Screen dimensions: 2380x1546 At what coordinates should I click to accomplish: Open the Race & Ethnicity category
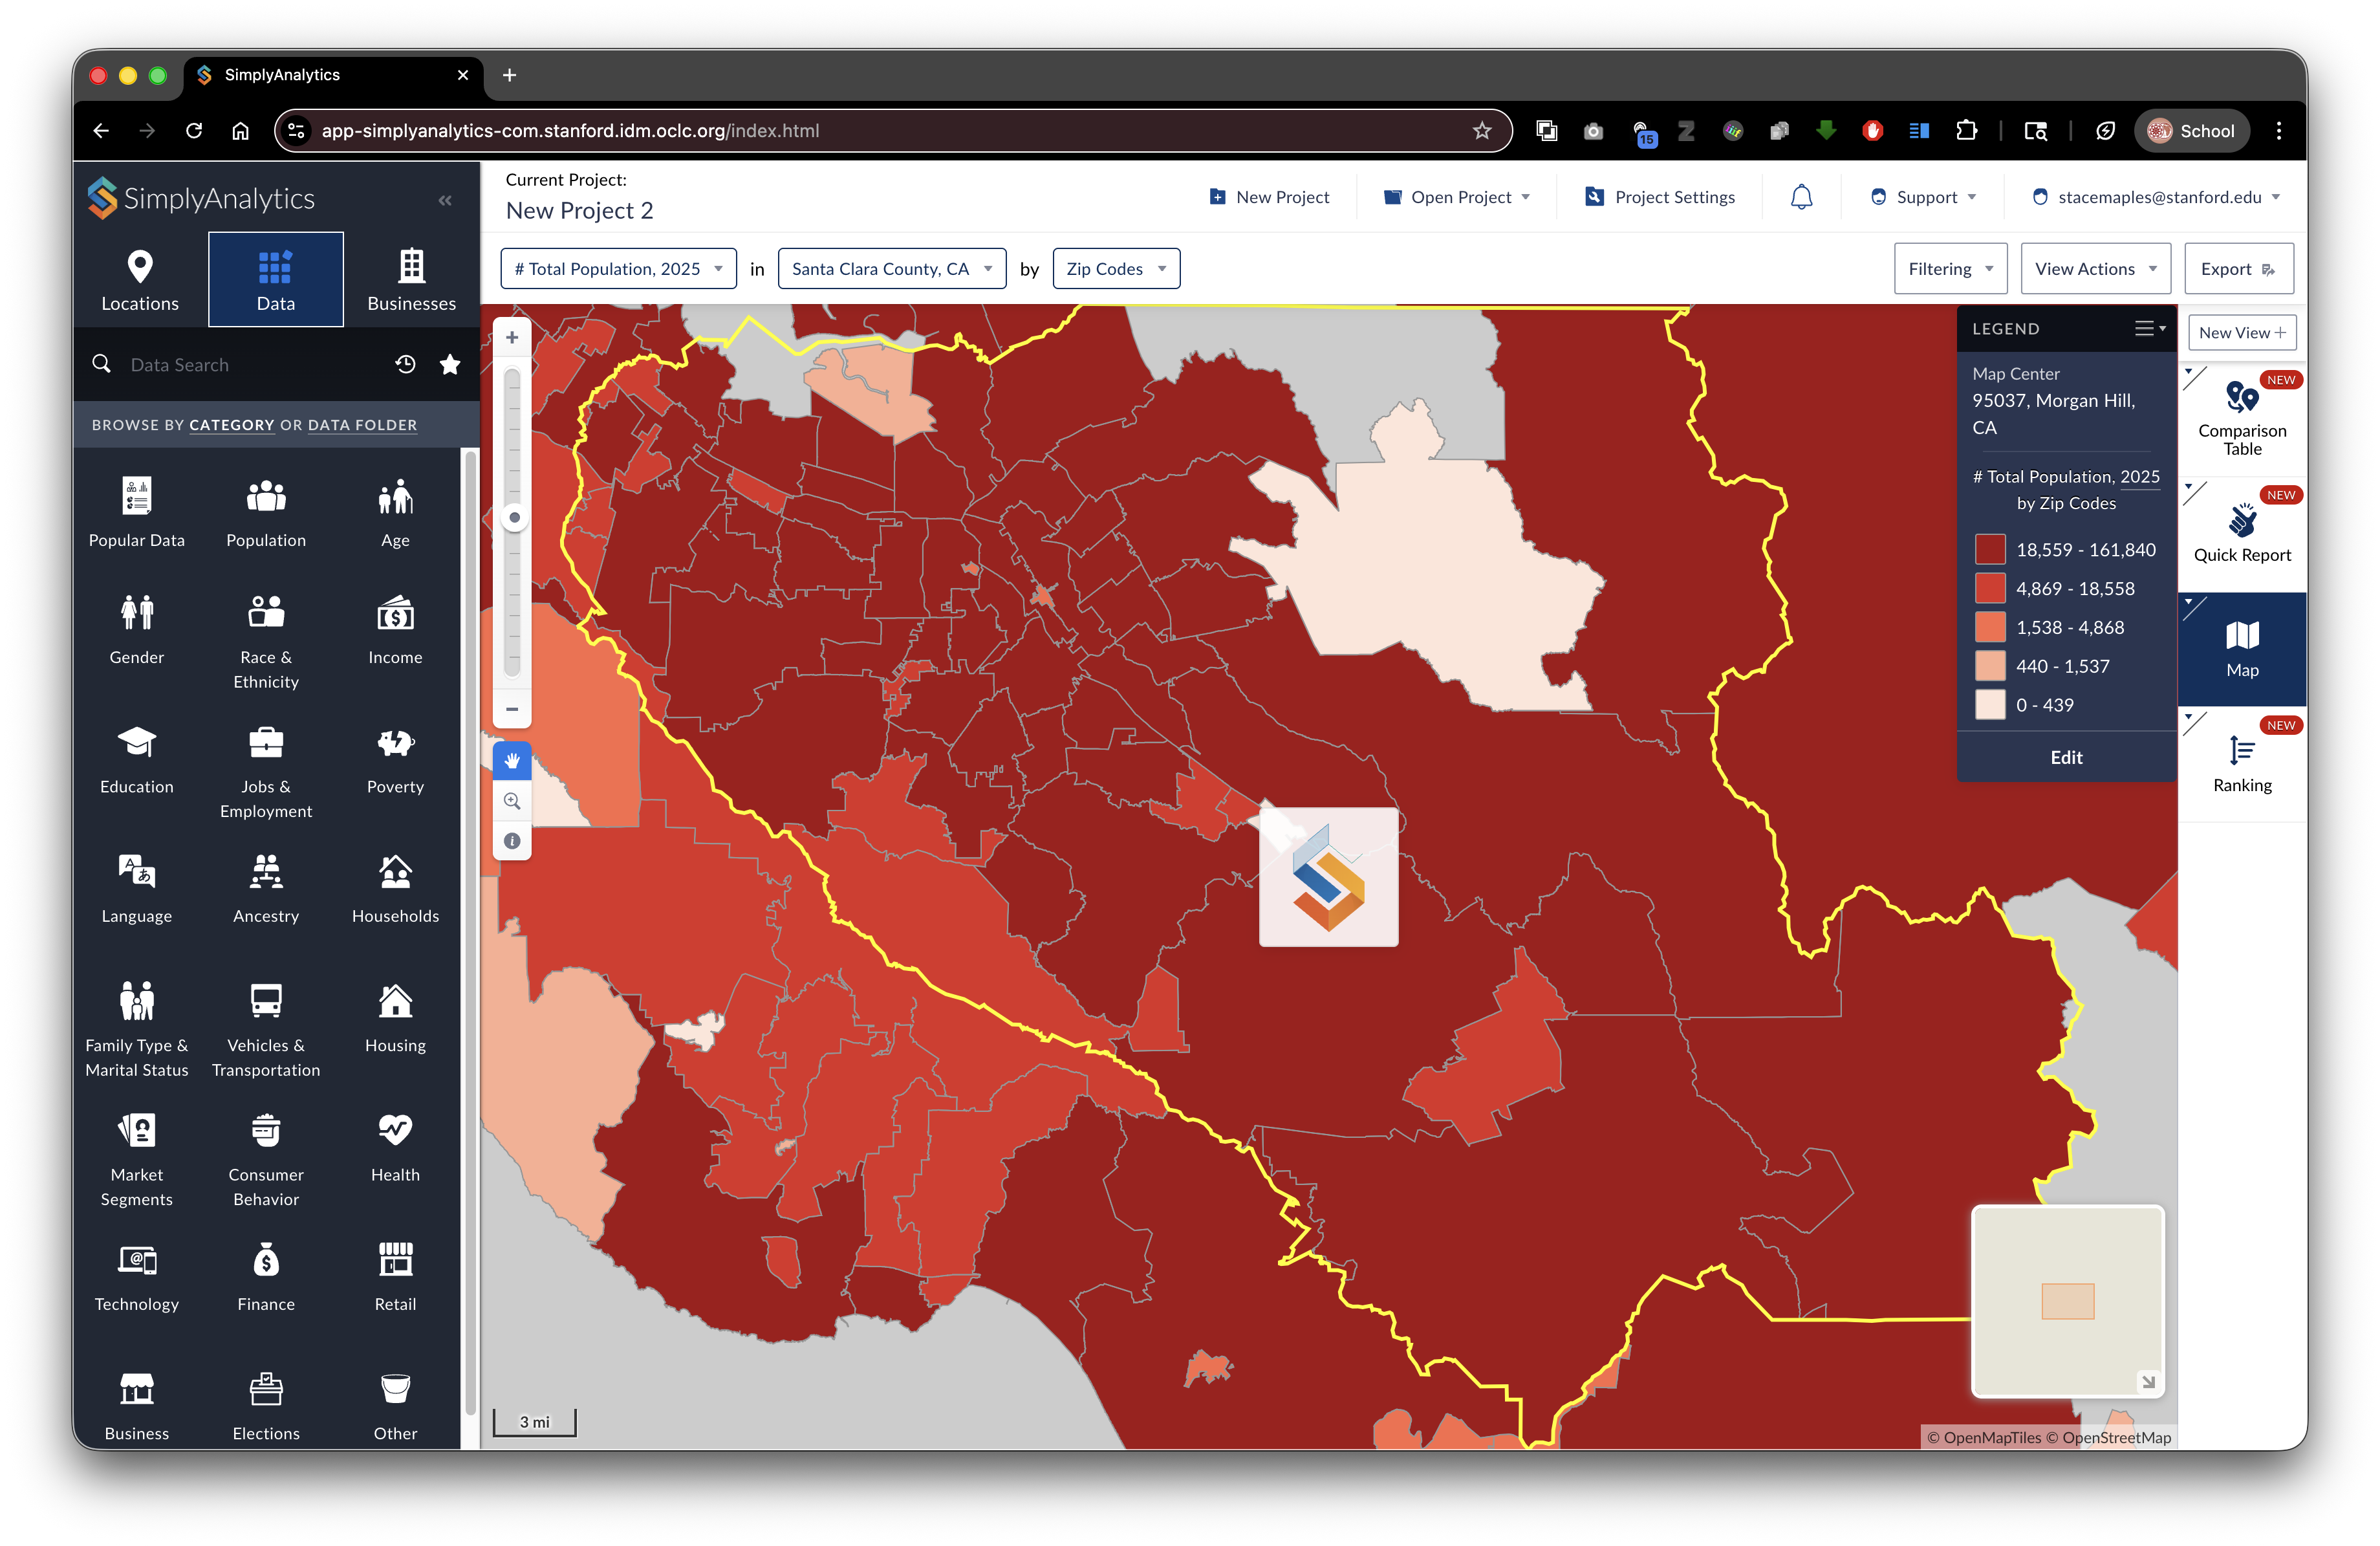(x=266, y=643)
